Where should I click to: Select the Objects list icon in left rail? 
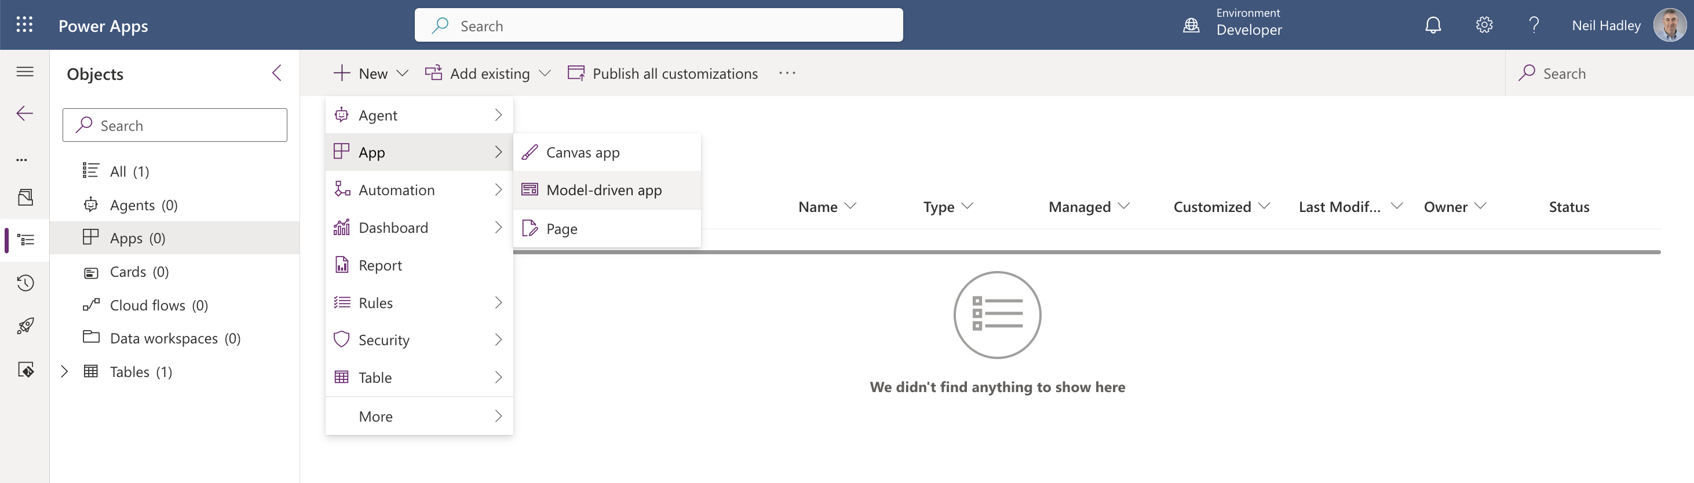(25, 240)
